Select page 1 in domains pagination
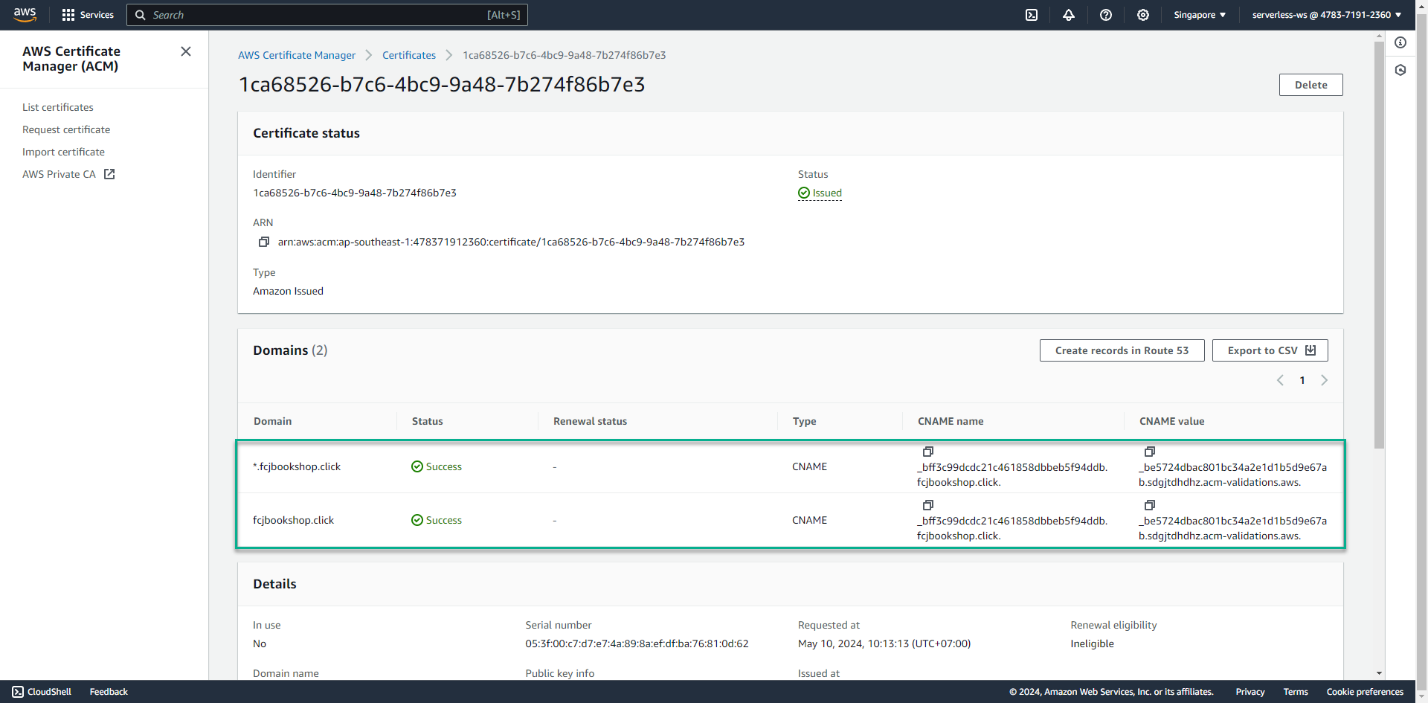This screenshot has height=703, width=1428. (x=1302, y=380)
